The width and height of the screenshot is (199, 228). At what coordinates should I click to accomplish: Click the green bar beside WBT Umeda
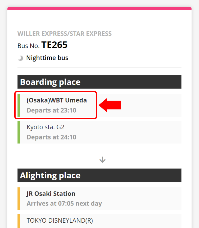[x=19, y=105]
